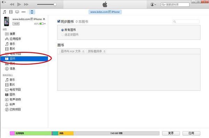This screenshot has height=138, width=209.
Task: Click the 16GB capacity label
Action: point(16,24)
